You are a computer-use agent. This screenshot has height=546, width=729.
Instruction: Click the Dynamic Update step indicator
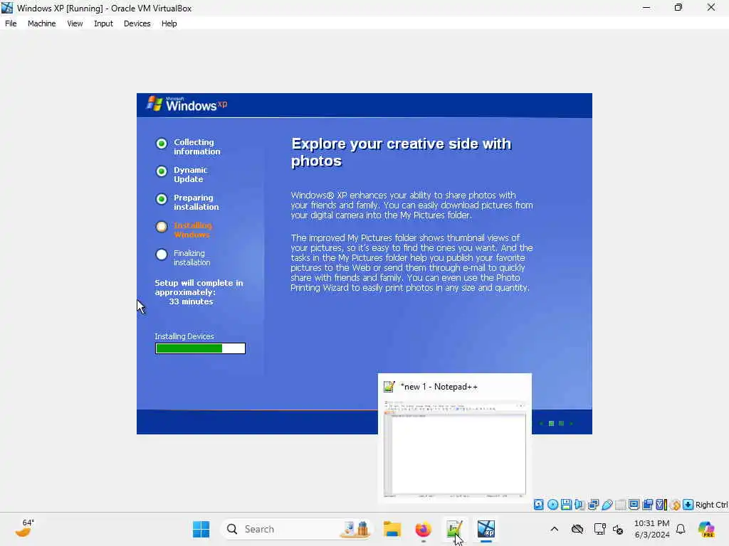point(162,171)
